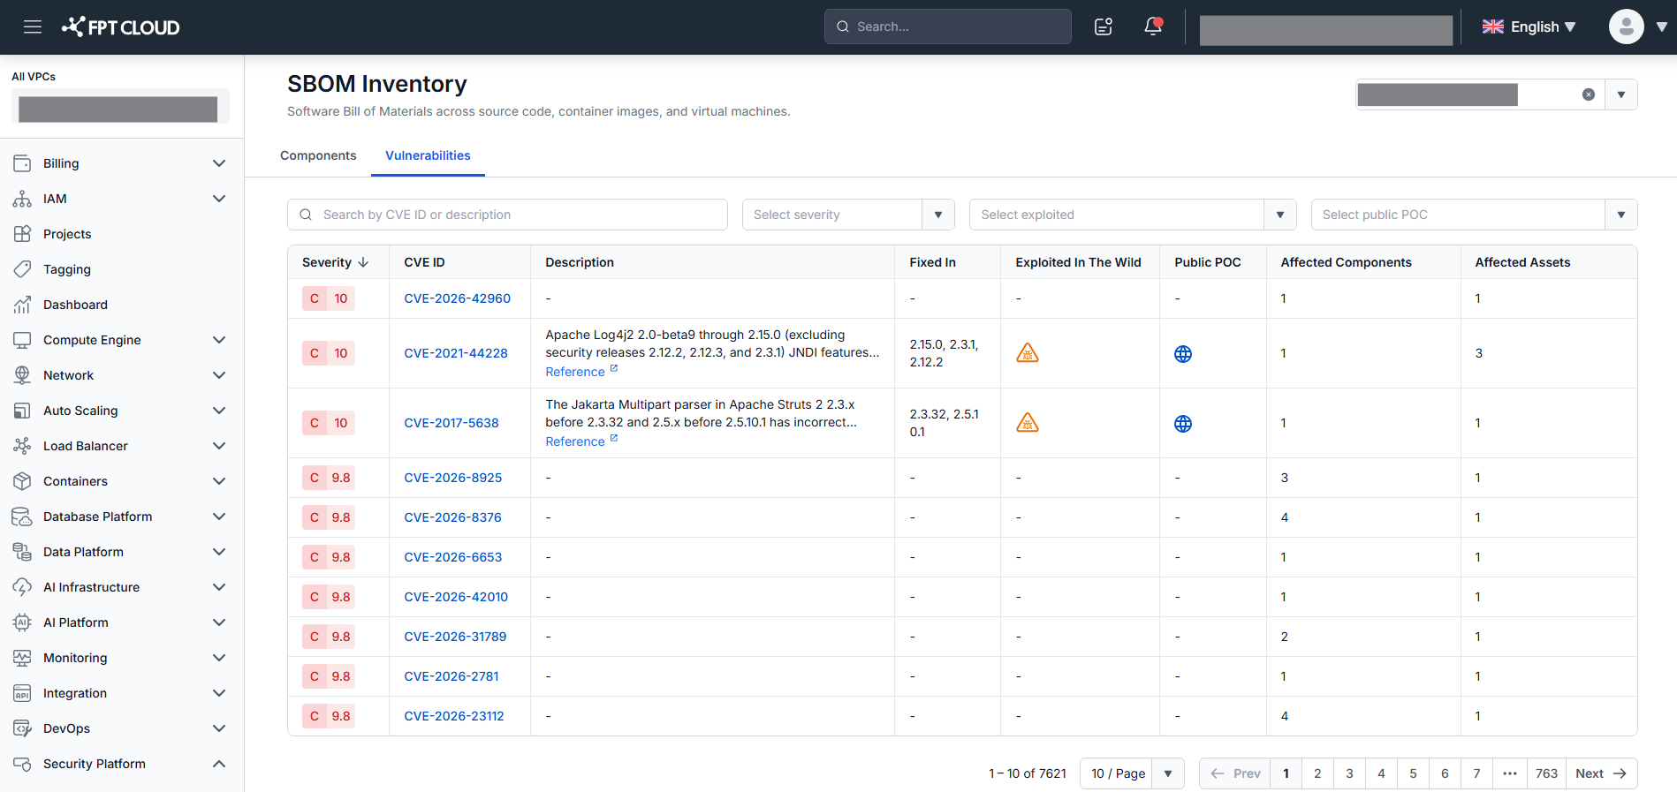
Task: Expand the Billing menu
Action: (x=219, y=163)
